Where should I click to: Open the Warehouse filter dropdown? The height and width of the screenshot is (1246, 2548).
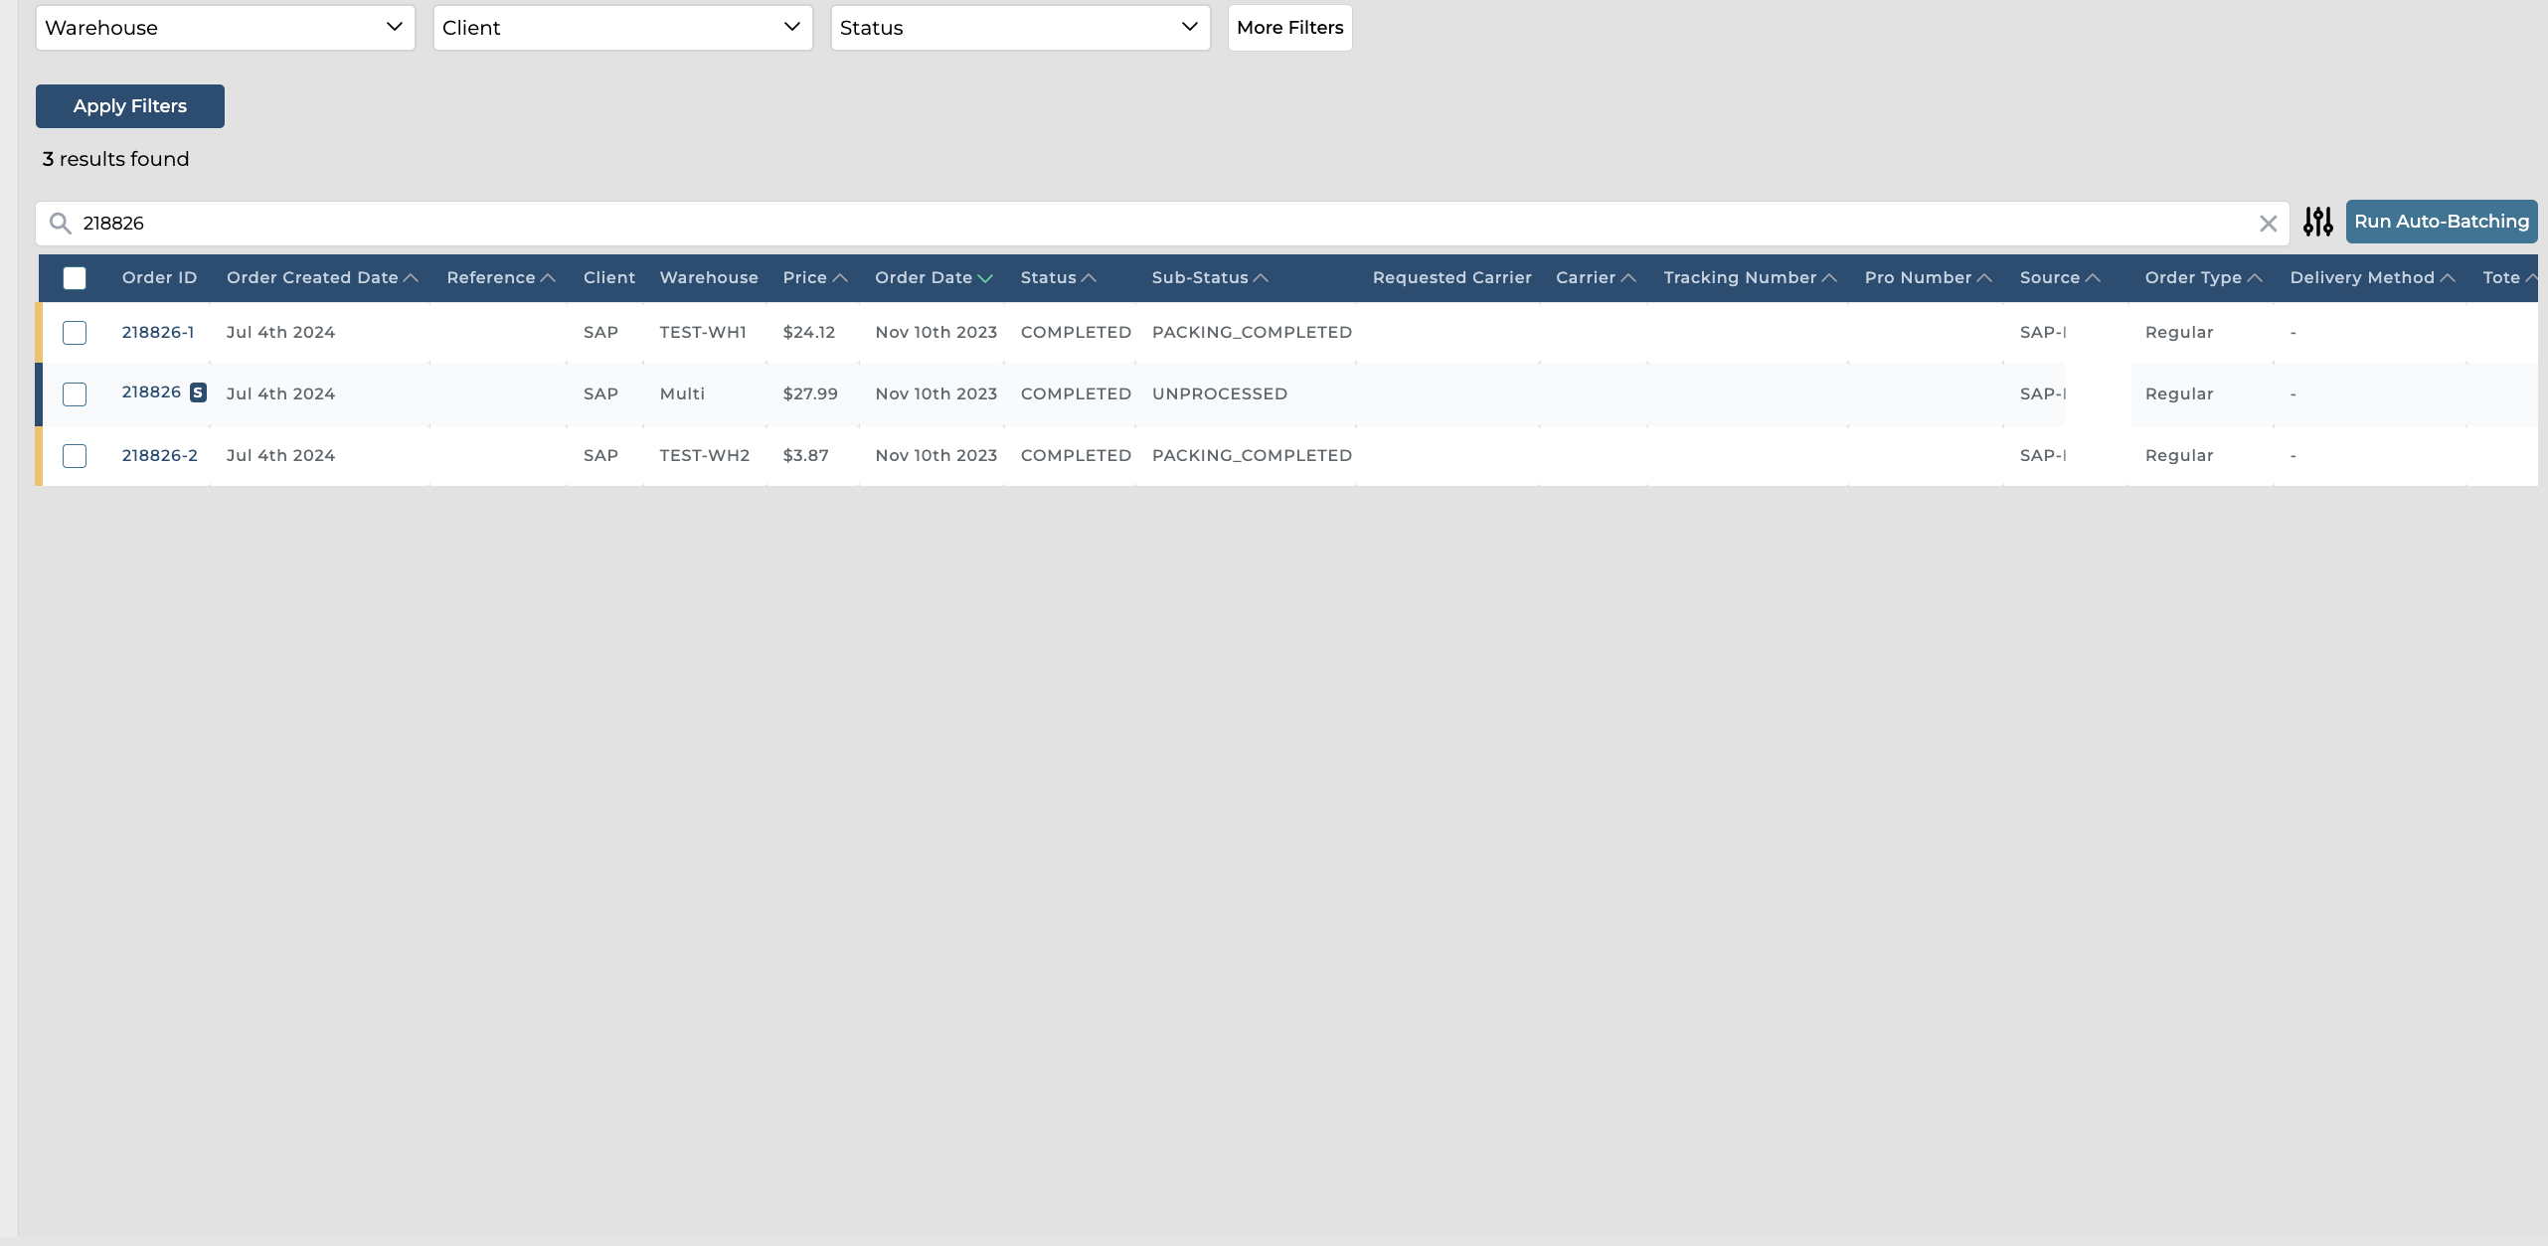[x=225, y=28]
